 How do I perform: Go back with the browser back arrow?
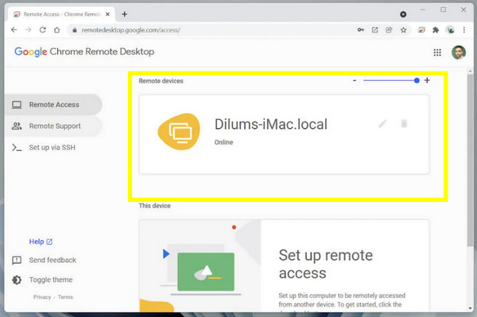14,29
